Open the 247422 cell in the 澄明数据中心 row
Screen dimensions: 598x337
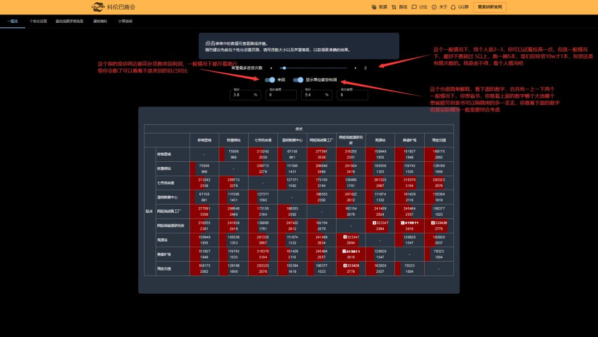point(351,197)
